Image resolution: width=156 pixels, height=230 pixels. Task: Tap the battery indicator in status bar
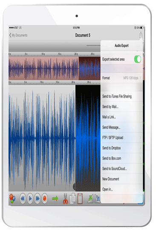[x=142, y=27]
